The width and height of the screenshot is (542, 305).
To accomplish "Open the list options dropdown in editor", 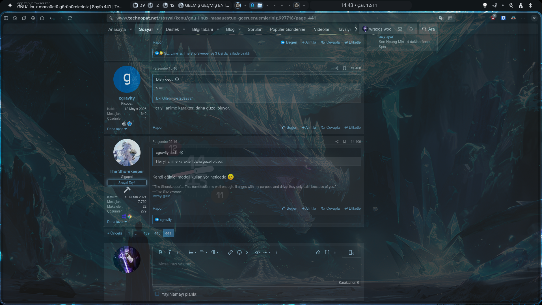I will (x=193, y=252).
